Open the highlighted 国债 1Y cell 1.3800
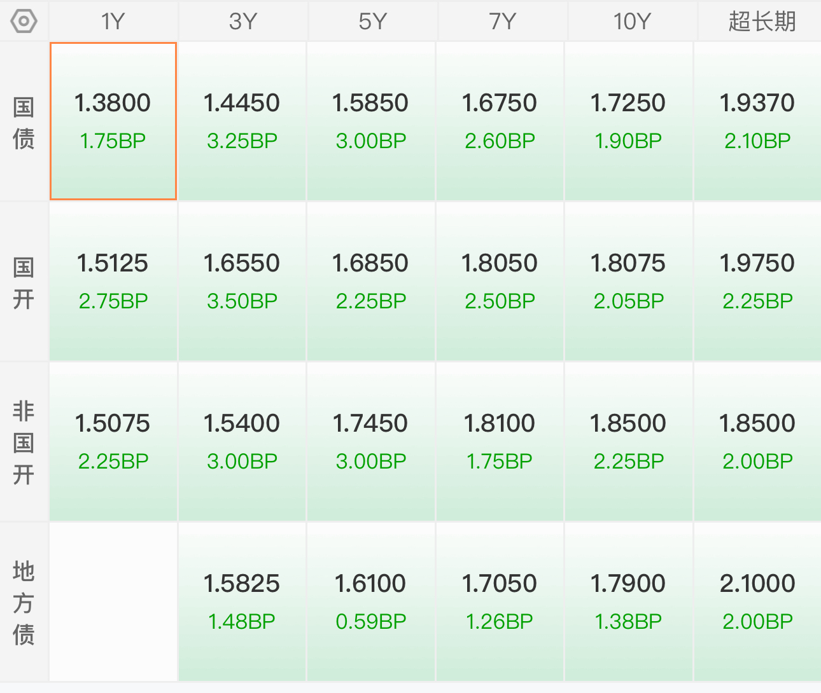Image resolution: width=821 pixels, height=693 pixels. click(113, 121)
